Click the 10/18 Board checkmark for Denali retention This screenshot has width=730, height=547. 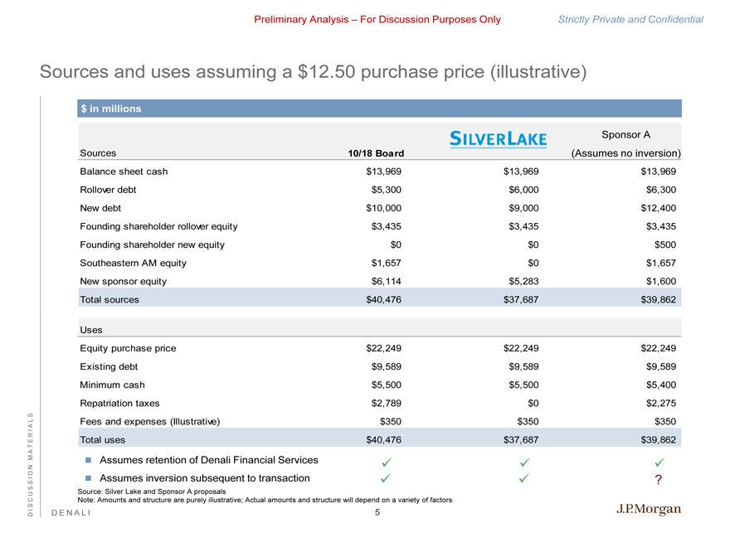(x=387, y=462)
